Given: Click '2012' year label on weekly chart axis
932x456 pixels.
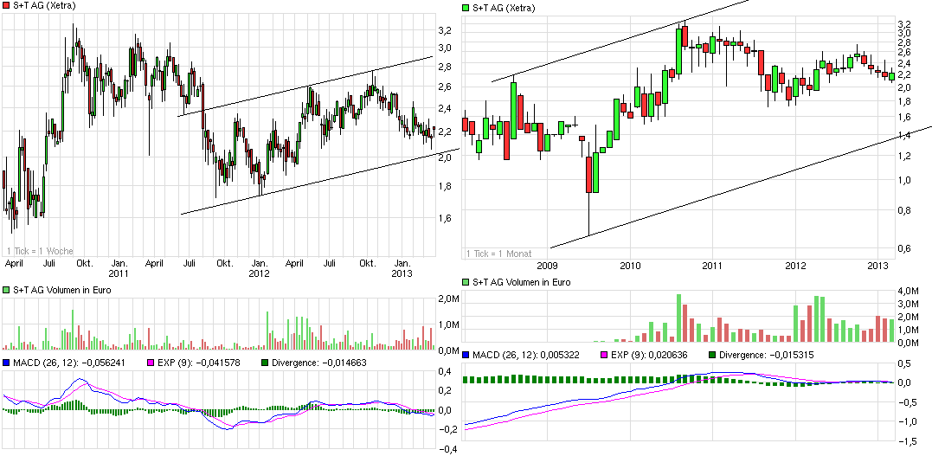Looking at the screenshot, I should pyautogui.click(x=259, y=273).
